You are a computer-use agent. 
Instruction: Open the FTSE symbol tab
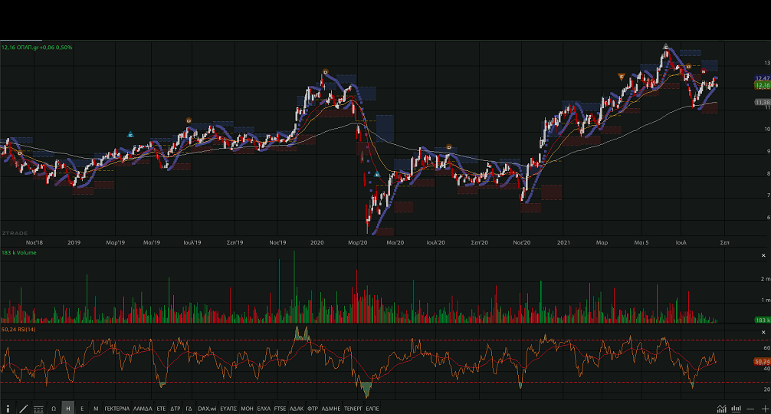[280, 409]
